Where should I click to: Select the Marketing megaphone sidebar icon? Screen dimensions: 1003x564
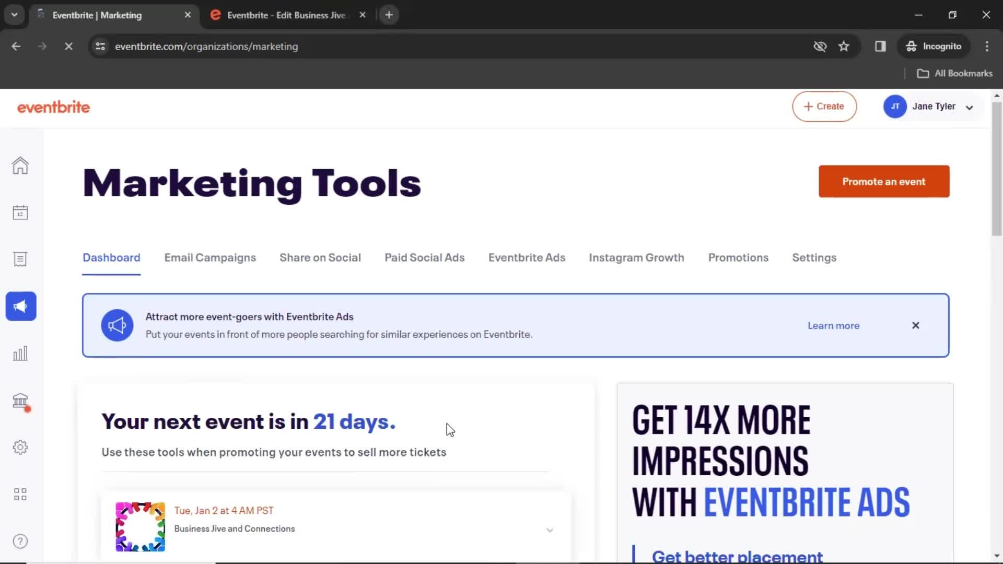click(x=21, y=307)
